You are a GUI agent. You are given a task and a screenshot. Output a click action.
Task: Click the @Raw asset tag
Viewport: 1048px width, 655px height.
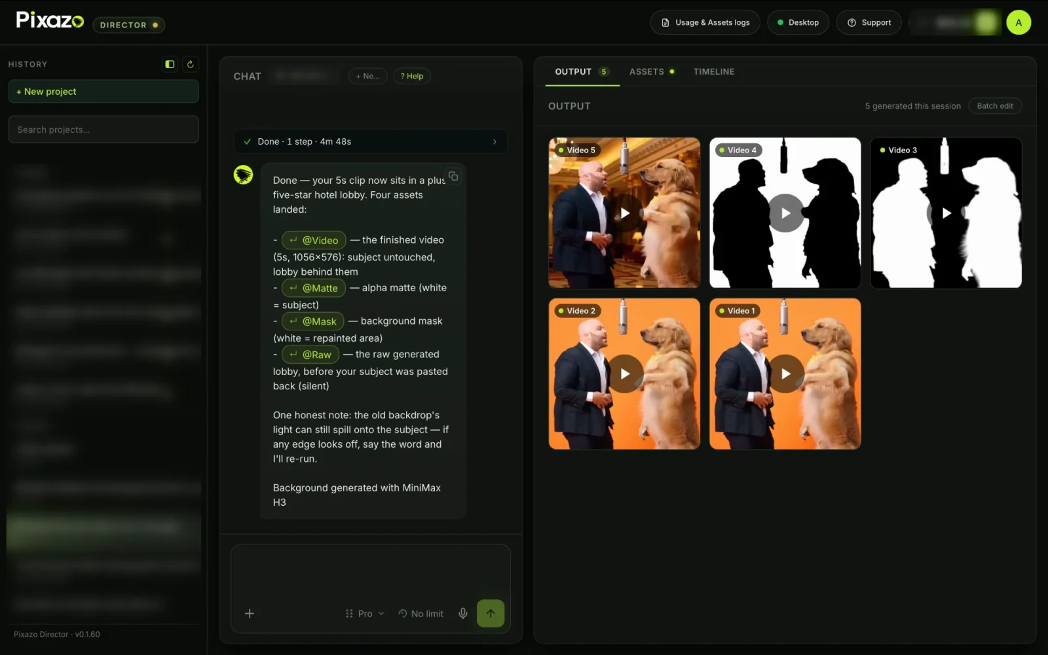[310, 355]
